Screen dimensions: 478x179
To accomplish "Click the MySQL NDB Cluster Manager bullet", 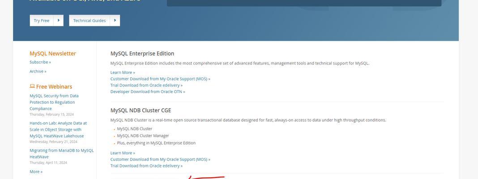I will pos(143,136).
